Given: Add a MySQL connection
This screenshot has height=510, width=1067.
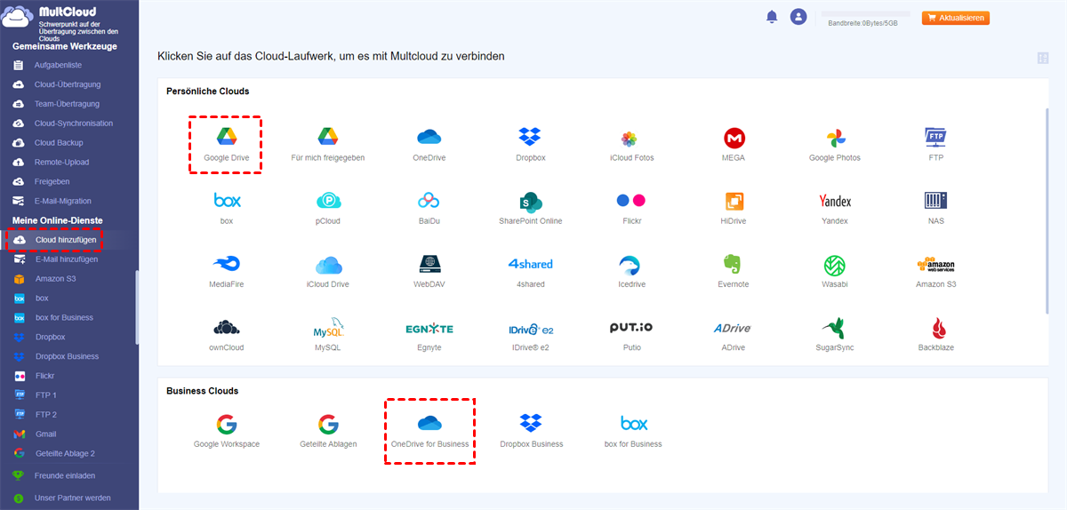Looking at the screenshot, I should pos(328,327).
